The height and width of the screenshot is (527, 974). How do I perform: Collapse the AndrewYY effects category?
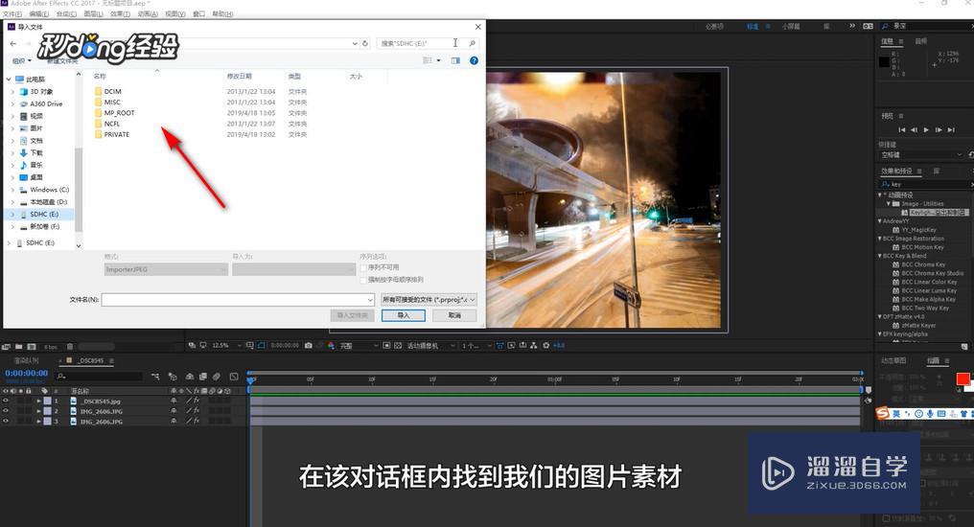[x=880, y=221]
